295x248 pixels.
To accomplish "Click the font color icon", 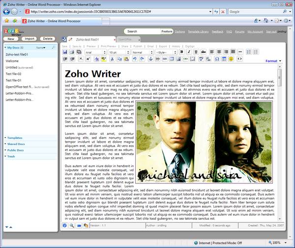I will click(x=97, y=59).
